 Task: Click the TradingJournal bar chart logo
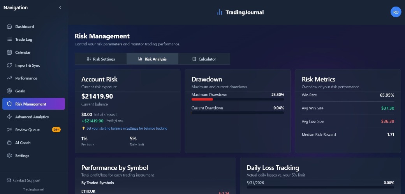(x=220, y=12)
